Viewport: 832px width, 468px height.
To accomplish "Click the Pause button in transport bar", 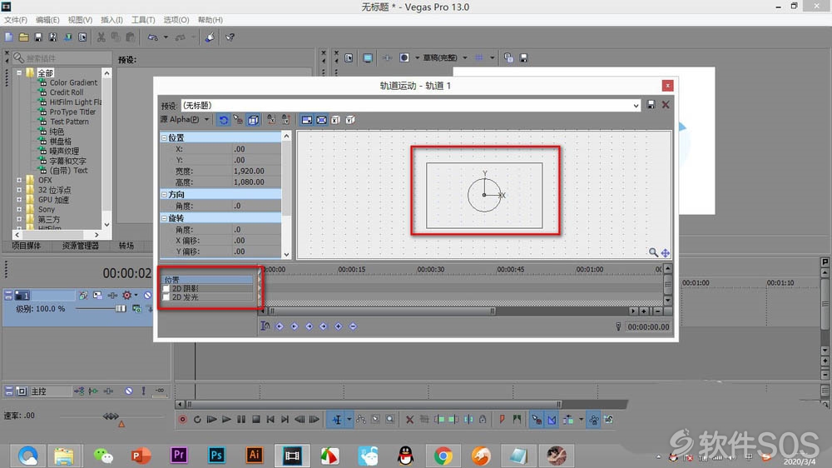I will tap(241, 420).
